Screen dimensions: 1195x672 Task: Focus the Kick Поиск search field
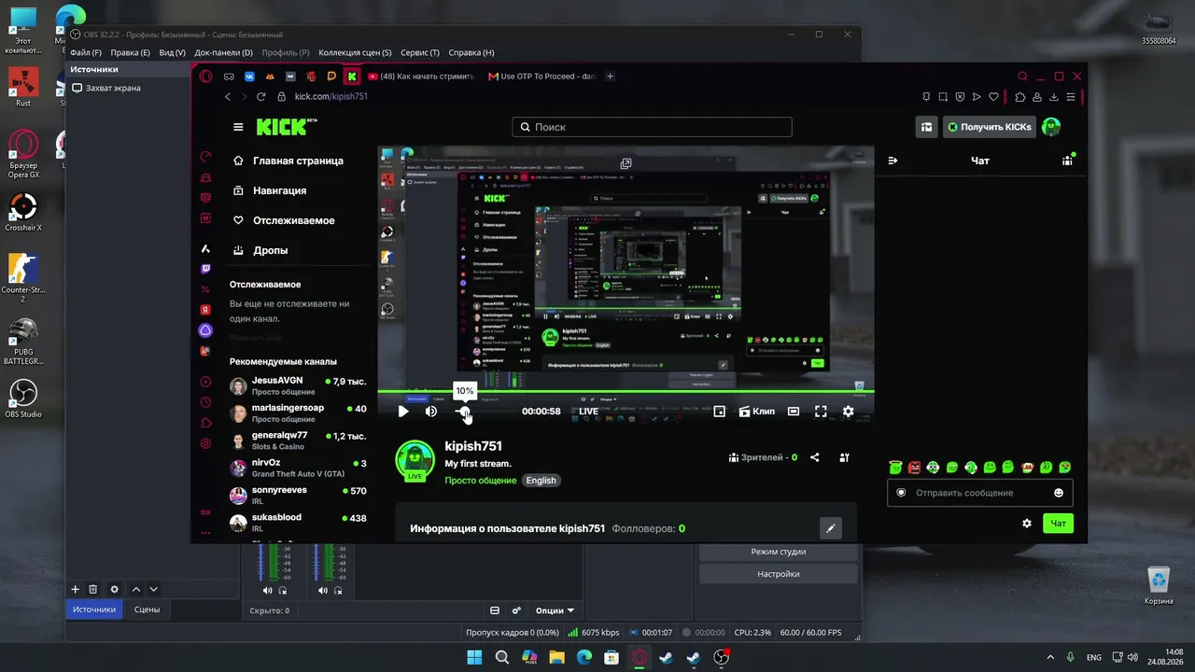(x=652, y=127)
